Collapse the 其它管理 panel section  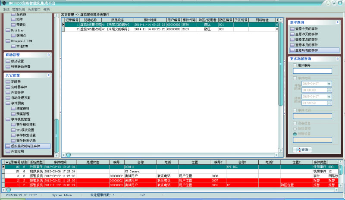coord(48,75)
